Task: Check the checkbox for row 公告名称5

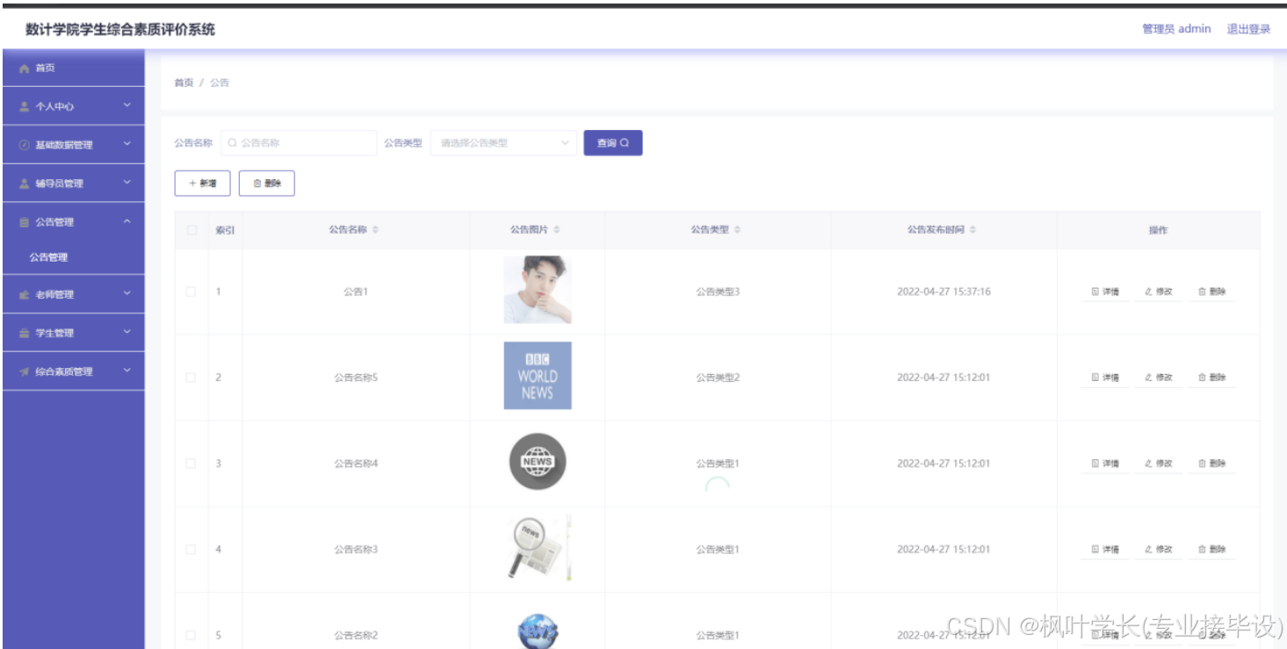Action: click(x=191, y=378)
